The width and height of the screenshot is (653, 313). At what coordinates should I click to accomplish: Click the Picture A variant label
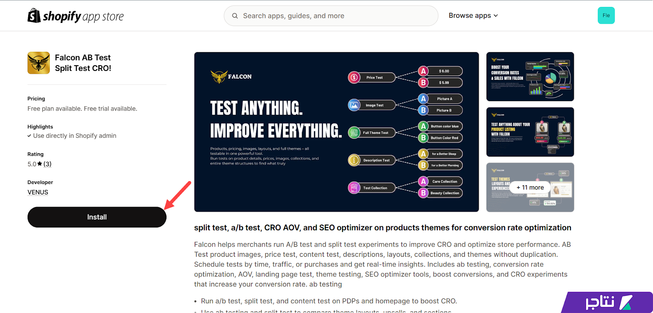[x=444, y=99]
